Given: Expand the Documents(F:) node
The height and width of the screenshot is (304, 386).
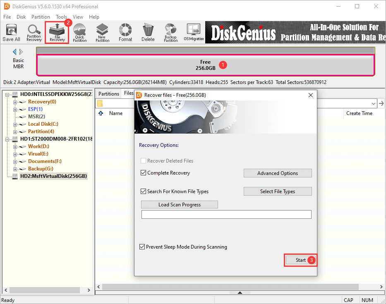Looking at the screenshot, I should pyautogui.click(x=15, y=162).
